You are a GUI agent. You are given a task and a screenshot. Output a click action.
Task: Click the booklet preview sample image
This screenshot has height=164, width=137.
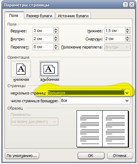pyautogui.click(x=103, y=129)
